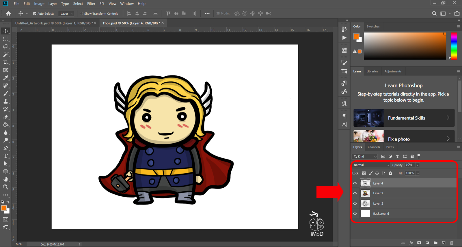Switch to the Channels tab
Viewport: 462px width, 247px height.
[x=374, y=147]
